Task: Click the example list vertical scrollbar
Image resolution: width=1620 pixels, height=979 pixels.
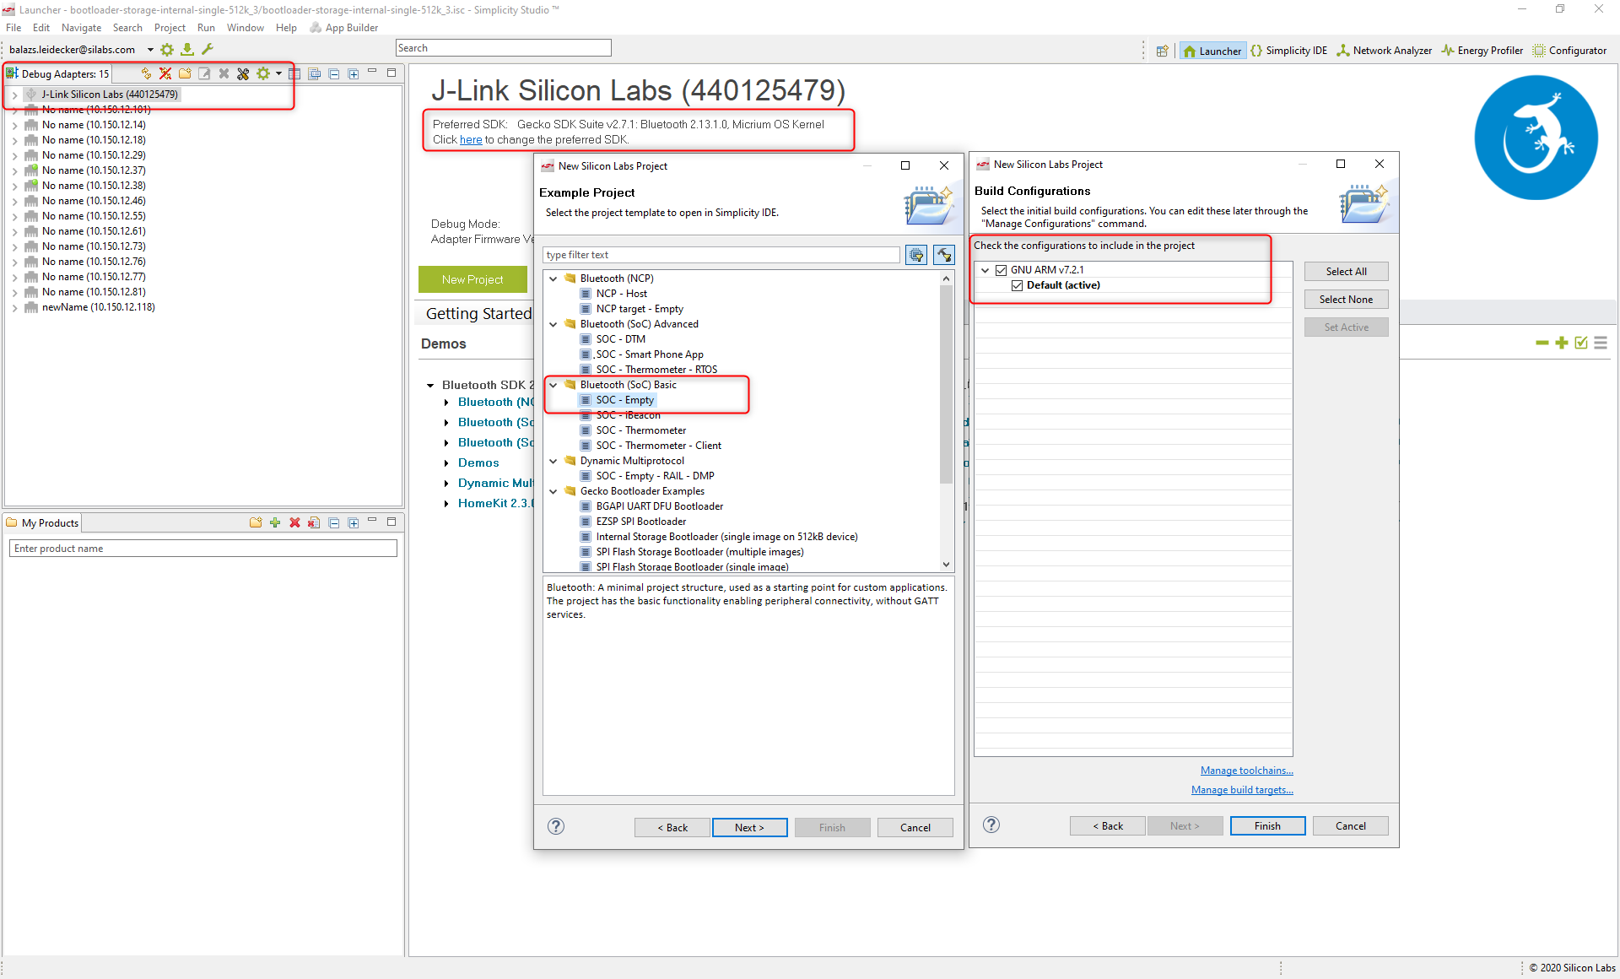Action: point(946,385)
